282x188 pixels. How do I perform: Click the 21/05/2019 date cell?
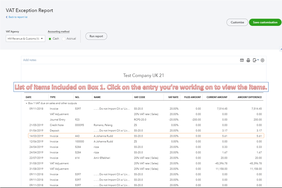click(36, 125)
